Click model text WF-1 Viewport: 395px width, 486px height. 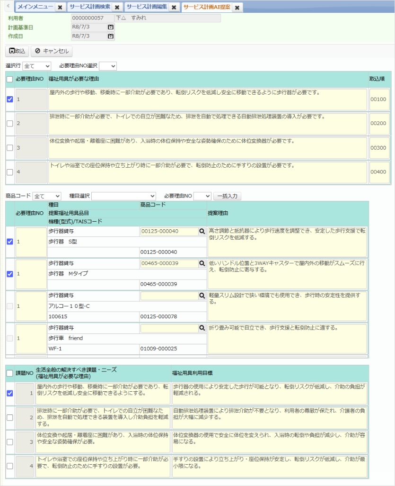pyautogui.click(x=55, y=349)
